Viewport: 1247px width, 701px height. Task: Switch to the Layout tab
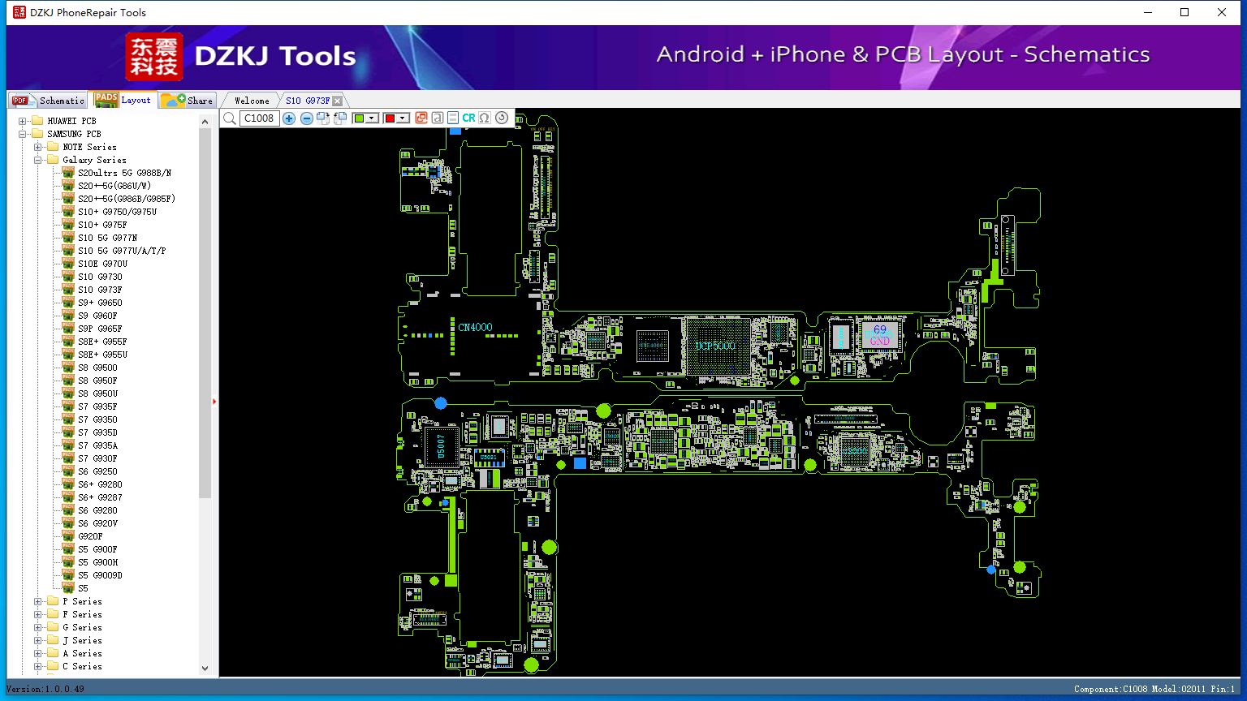pyautogui.click(x=123, y=100)
